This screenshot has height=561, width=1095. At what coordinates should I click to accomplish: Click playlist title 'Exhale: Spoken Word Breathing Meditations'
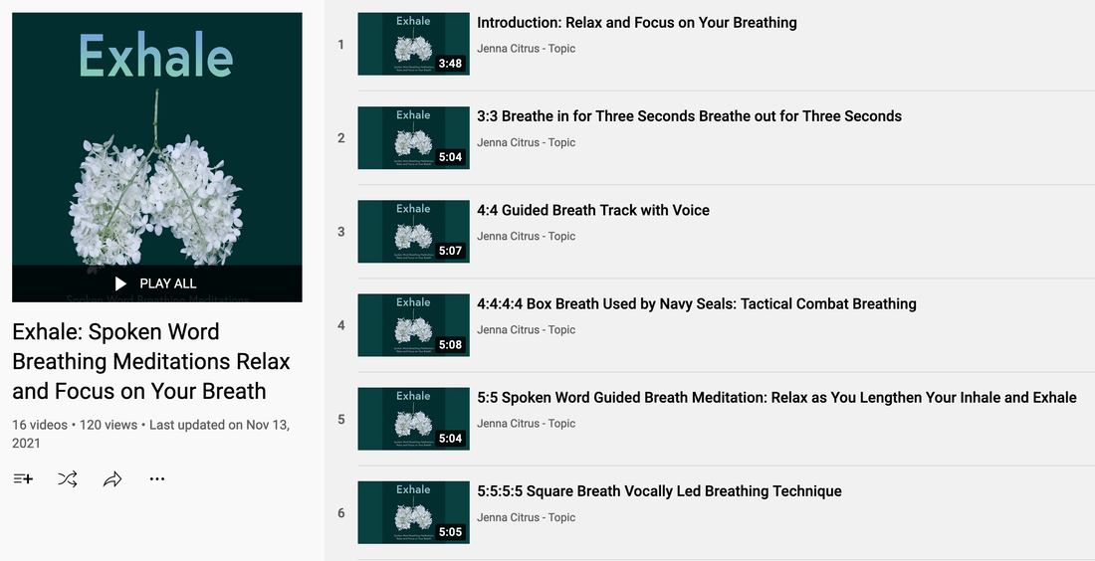tap(151, 361)
